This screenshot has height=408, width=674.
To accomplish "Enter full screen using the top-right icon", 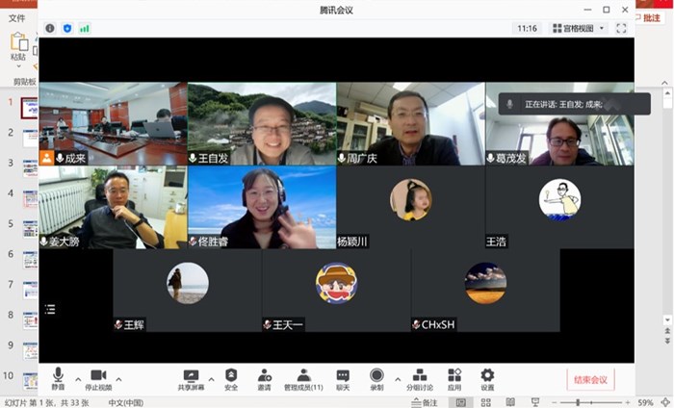I will (x=622, y=29).
